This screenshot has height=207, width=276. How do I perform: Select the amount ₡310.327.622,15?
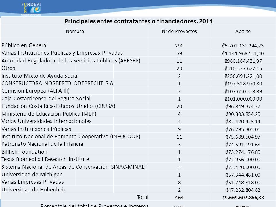coord(243,68)
